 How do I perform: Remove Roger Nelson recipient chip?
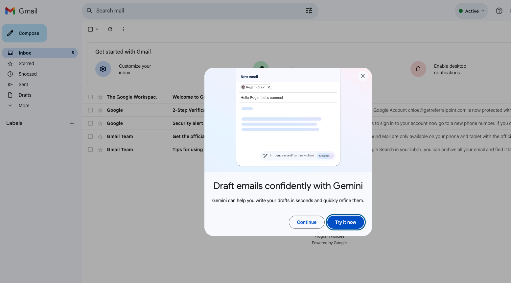point(269,87)
